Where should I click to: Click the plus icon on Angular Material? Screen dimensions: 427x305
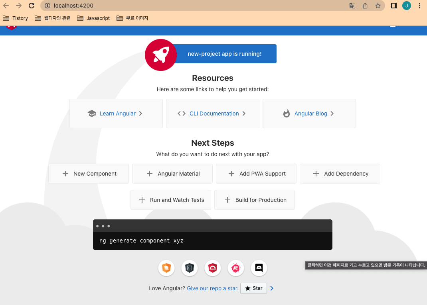(x=150, y=174)
